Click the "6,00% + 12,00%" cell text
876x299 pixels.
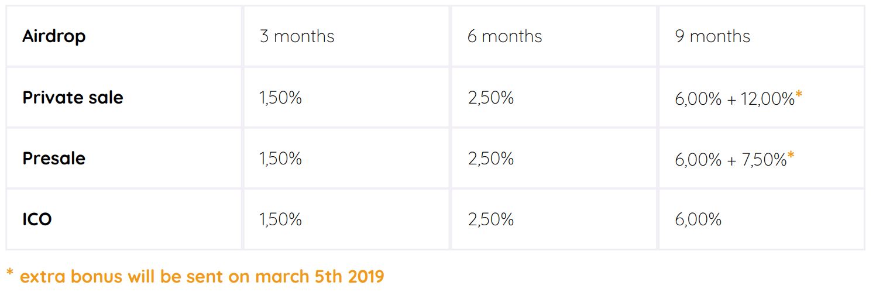click(734, 99)
